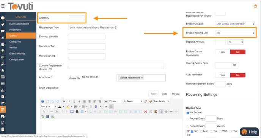Image resolution: width=261 pixels, height=138 pixels.
Task: Click the red scissors cut icon
Action: click(x=146, y=112)
